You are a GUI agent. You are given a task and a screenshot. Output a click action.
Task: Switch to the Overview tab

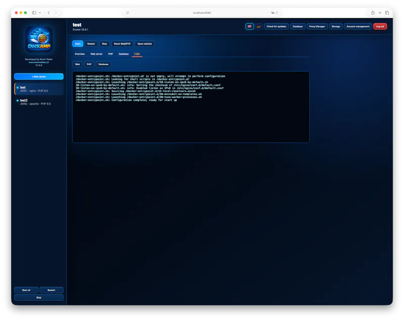pos(80,54)
